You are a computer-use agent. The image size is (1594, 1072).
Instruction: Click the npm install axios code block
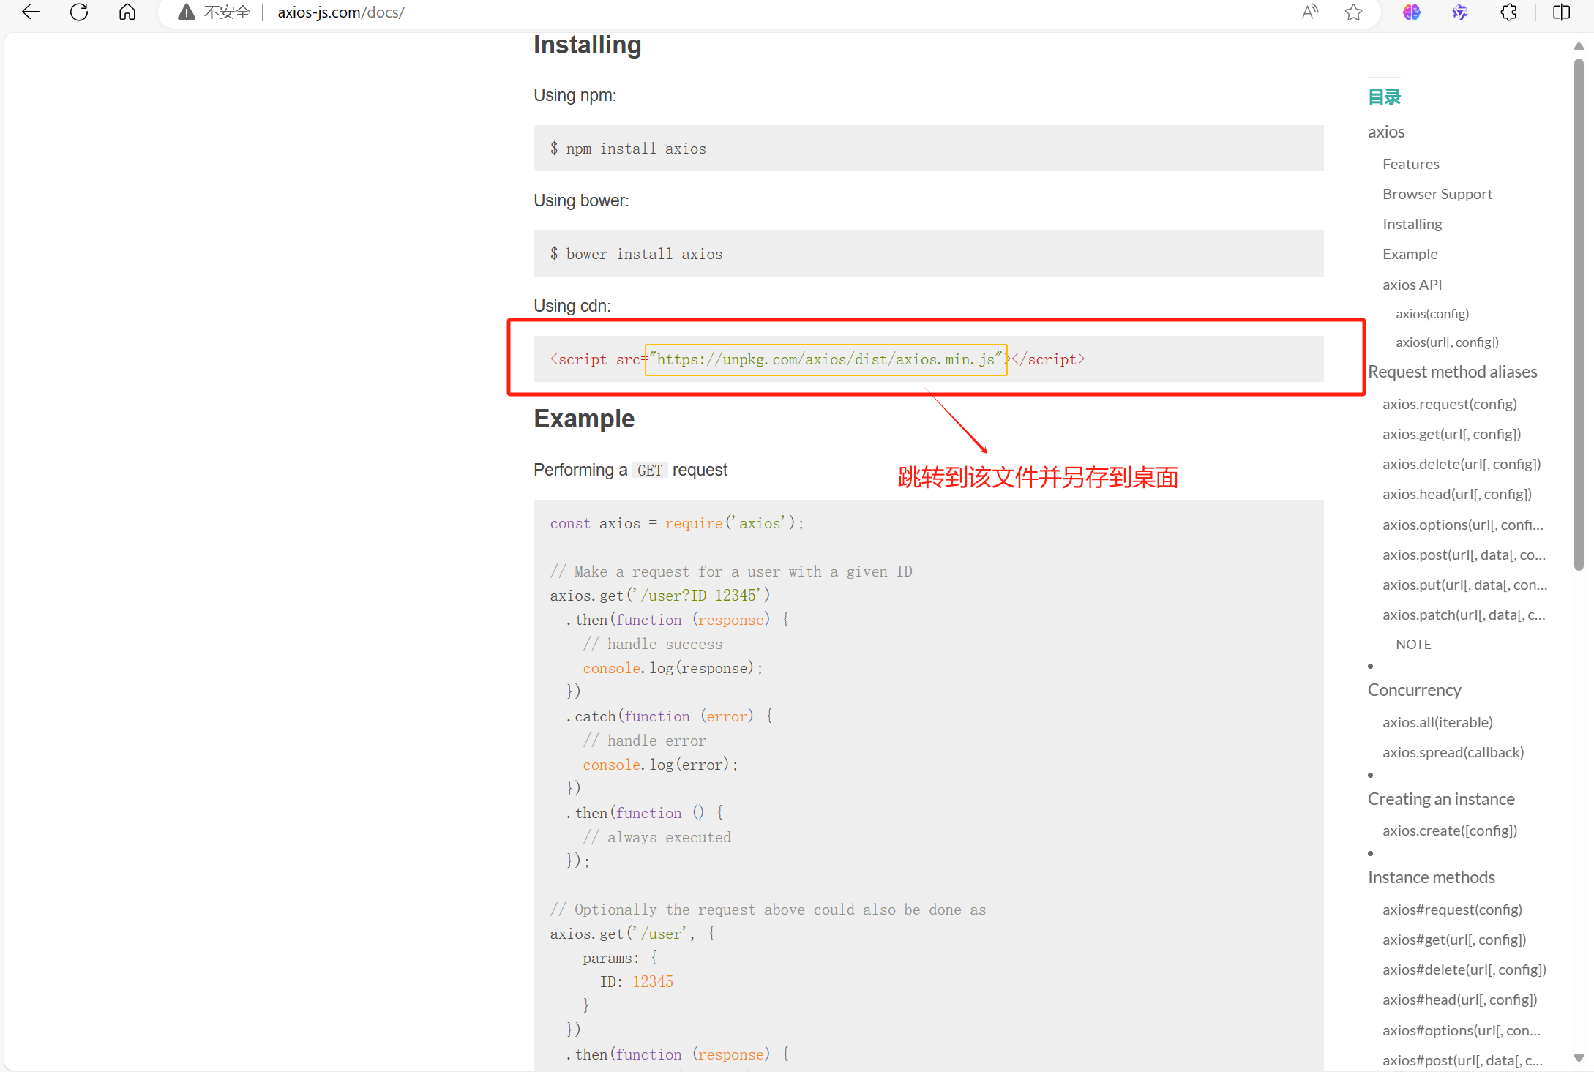[x=928, y=149]
